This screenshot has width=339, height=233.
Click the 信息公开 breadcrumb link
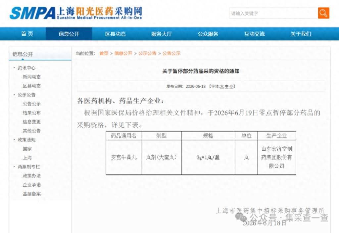(x=123, y=53)
